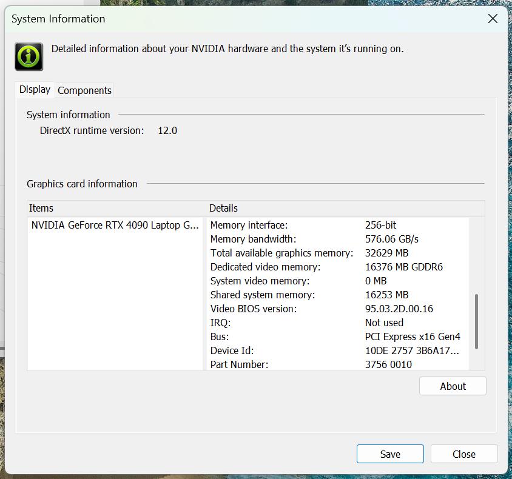Save the system information
512x479 pixels.
(x=390, y=454)
